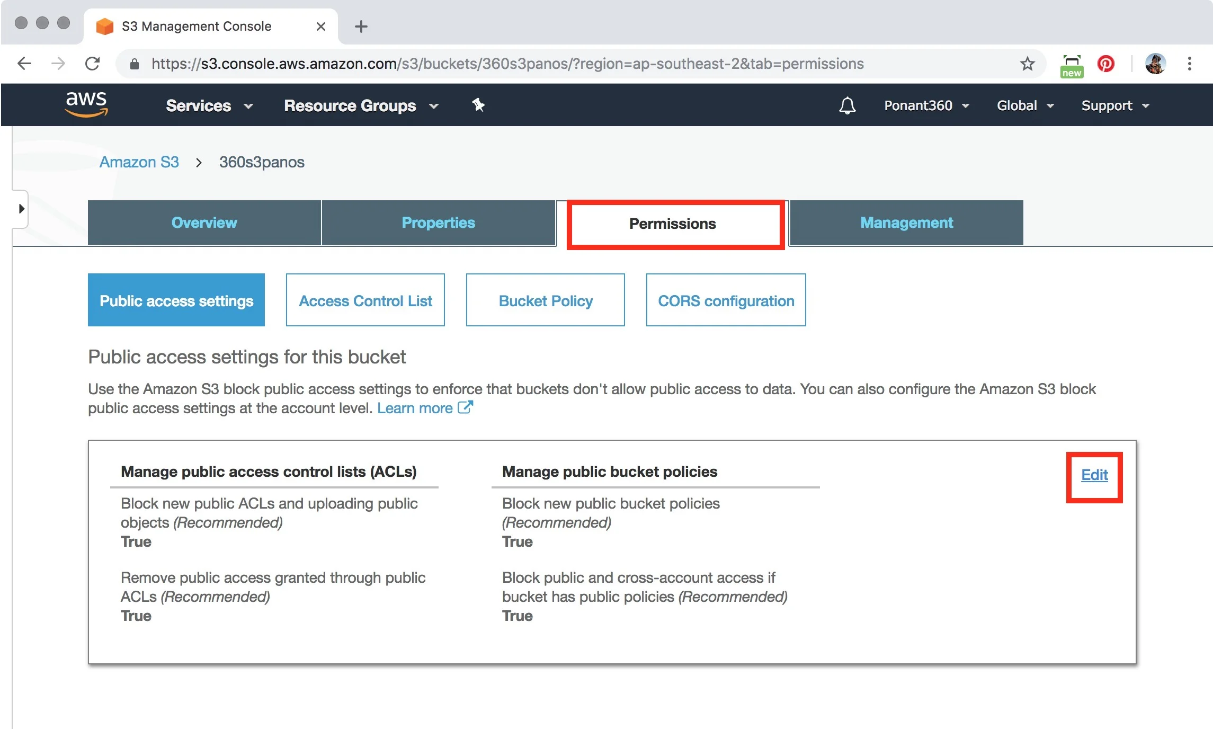This screenshot has height=729, width=1213.
Task: Select Public access settings button
Action: (176, 300)
